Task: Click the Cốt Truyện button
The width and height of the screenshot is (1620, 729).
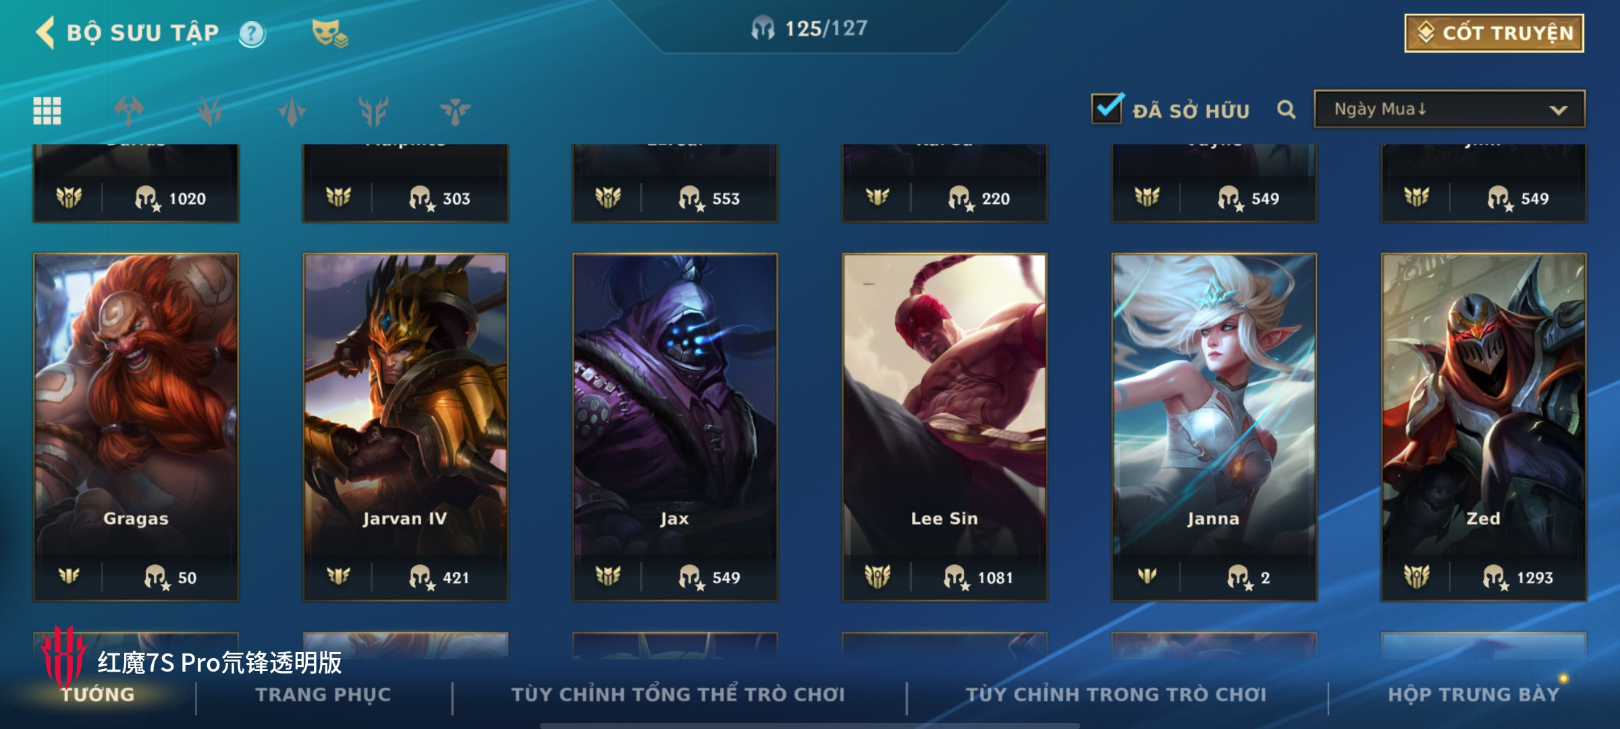Action: pos(1494,33)
